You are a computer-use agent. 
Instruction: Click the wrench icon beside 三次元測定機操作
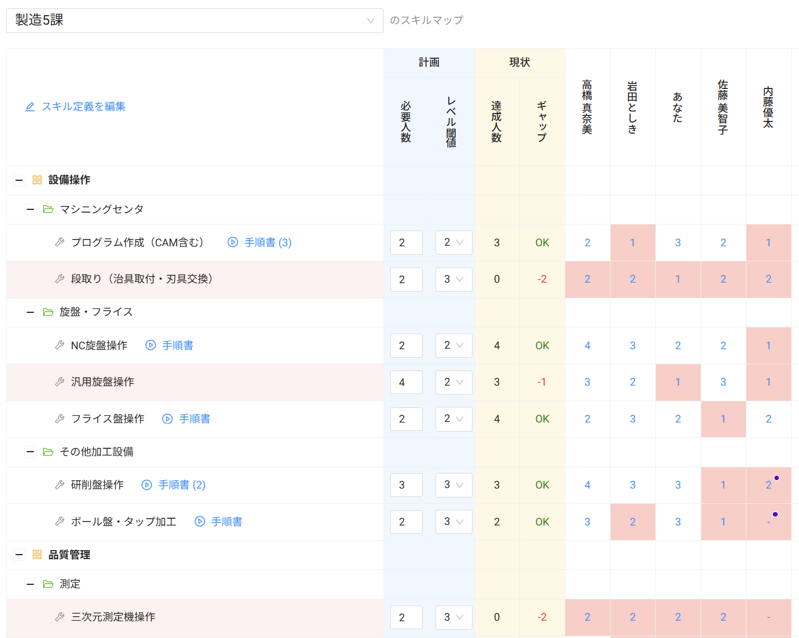click(x=60, y=617)
